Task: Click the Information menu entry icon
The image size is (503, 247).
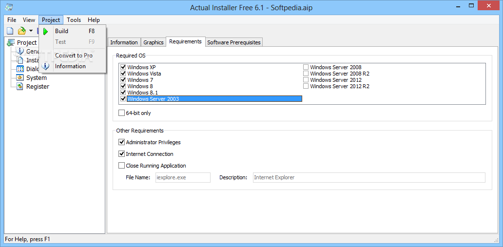Action: pos(46,66)
